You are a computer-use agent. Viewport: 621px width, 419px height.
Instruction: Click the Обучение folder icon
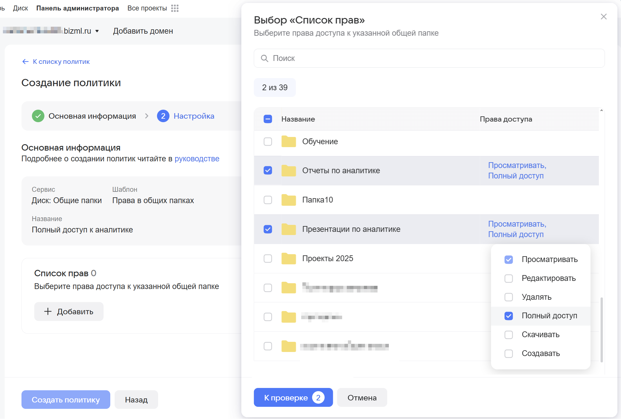tap(288, 142)
